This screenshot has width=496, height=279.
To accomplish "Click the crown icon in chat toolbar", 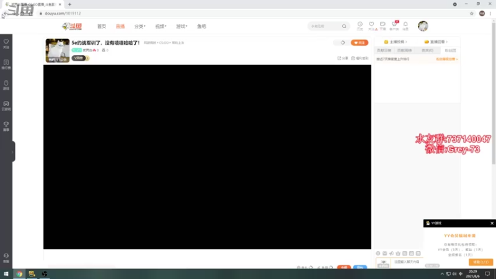I will pos(398,254).
